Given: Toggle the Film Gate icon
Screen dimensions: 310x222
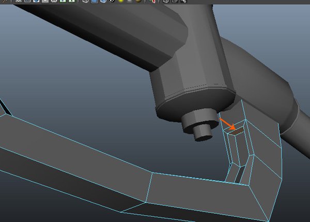Looking at the screenshot, I should (x=27, y=1).
